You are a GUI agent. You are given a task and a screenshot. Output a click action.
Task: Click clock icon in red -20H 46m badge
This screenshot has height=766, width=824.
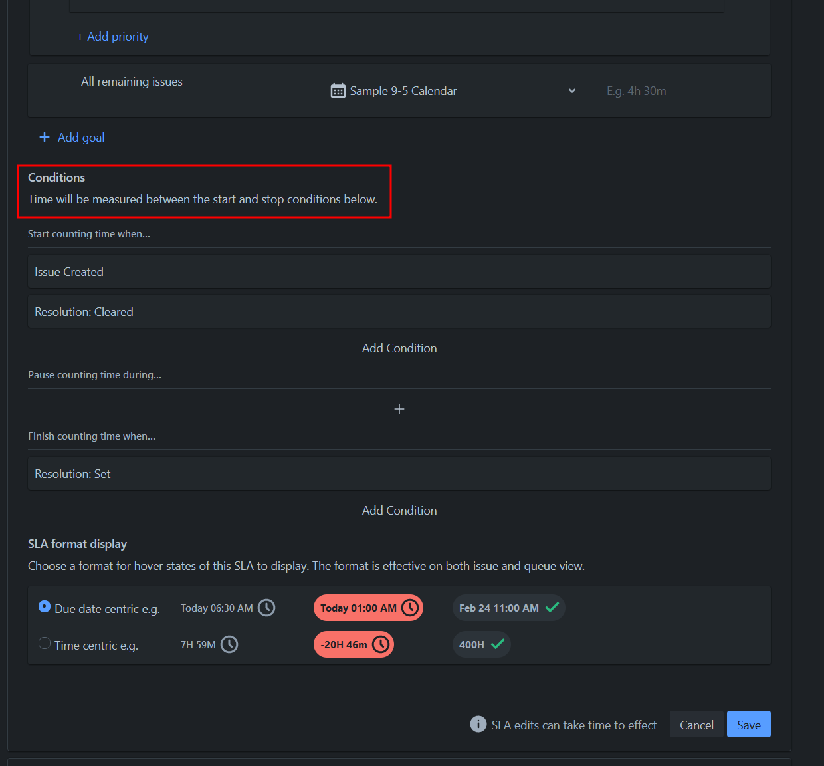pos(381,644)
